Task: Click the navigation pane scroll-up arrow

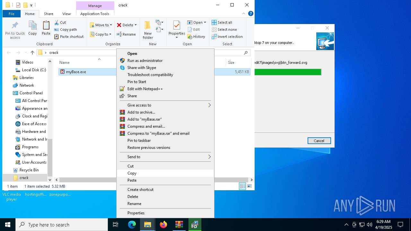Action: 50,61
